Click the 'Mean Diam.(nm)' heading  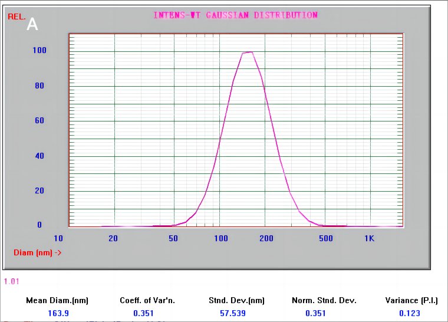pos(57,300)
